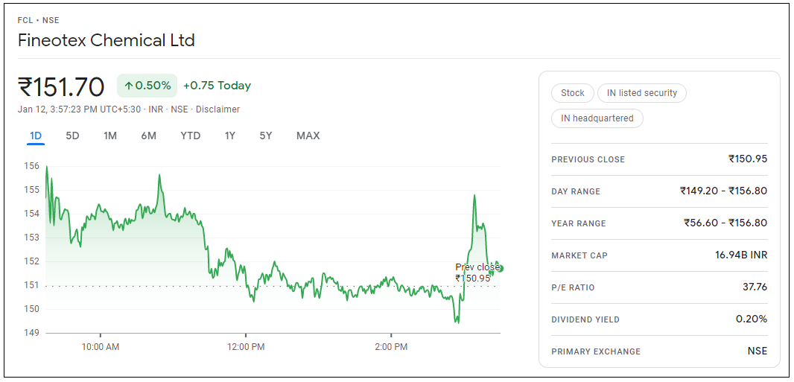Click the 2:00 PM time axis label
This screenshot has width=794, height=382.
click(x=391, y=348)
